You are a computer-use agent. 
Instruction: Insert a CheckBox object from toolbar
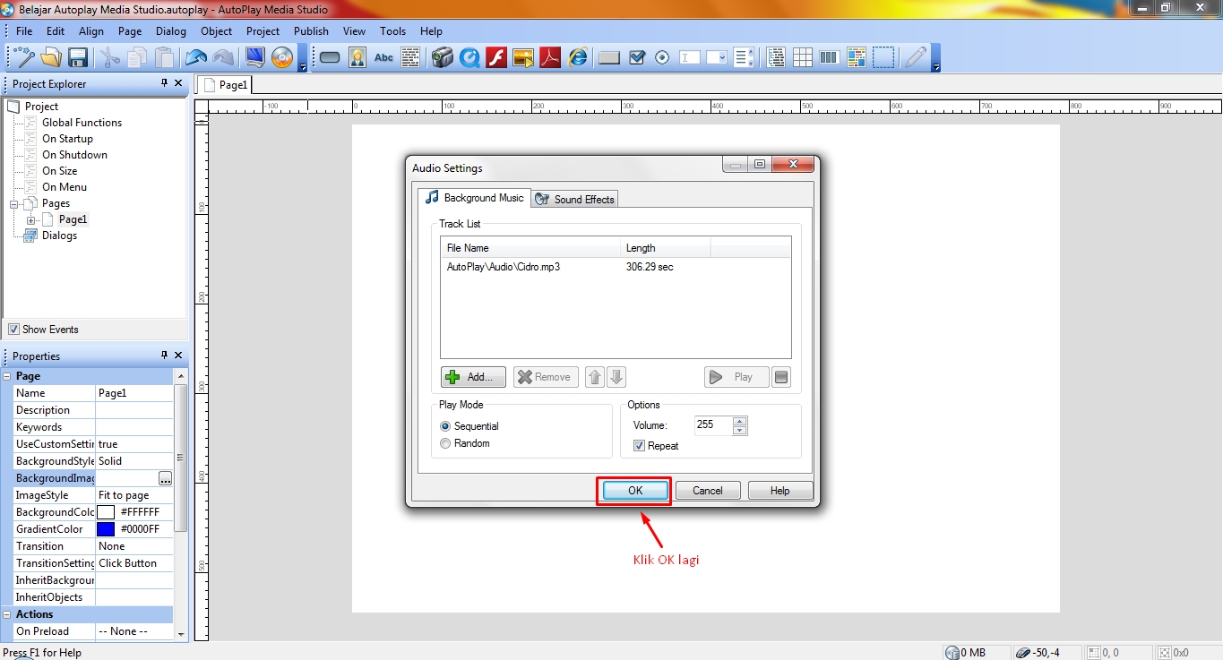636,58
